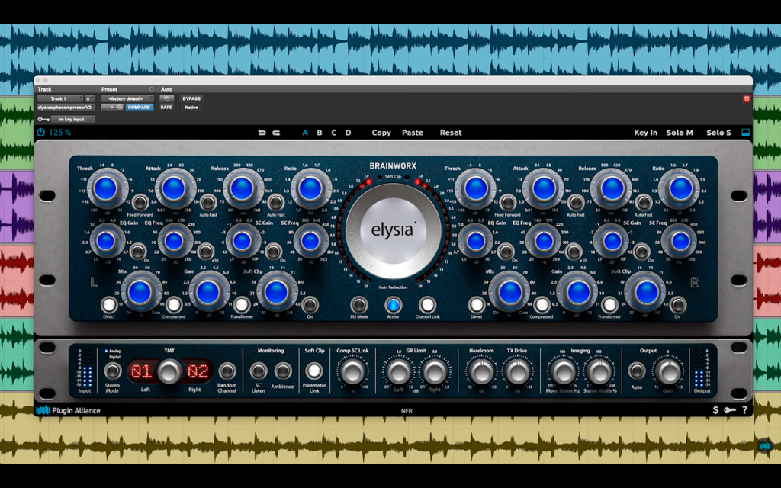
Task: Click the Output Gain knob
Action: [668, 371]
